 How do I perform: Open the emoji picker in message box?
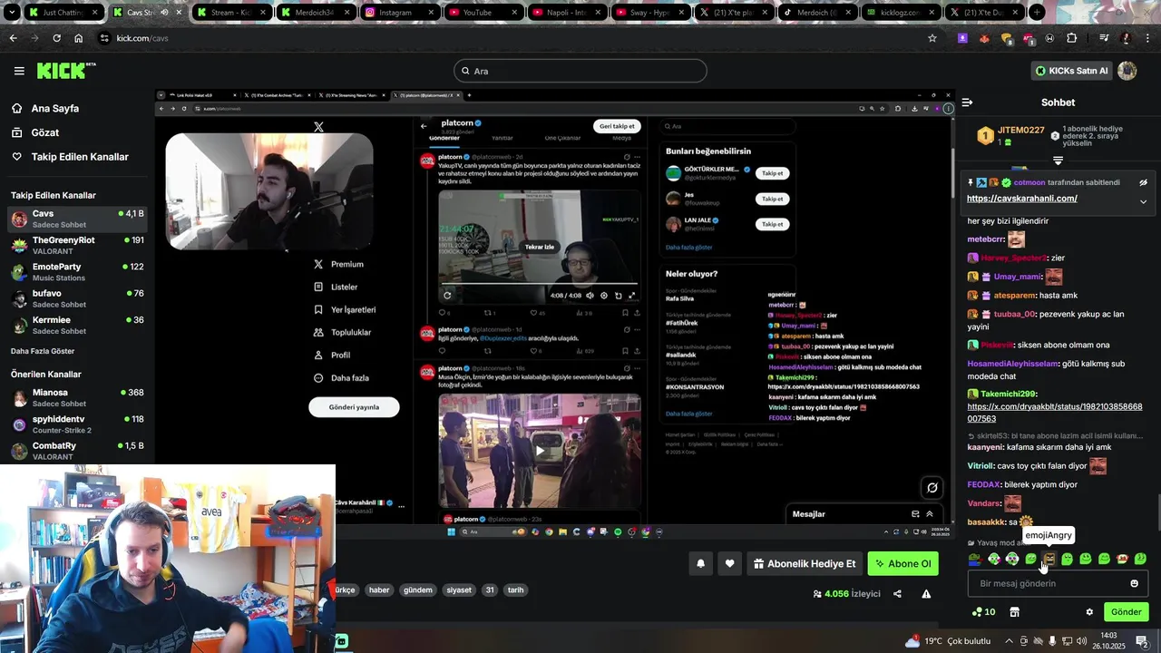pos(1134,583)
